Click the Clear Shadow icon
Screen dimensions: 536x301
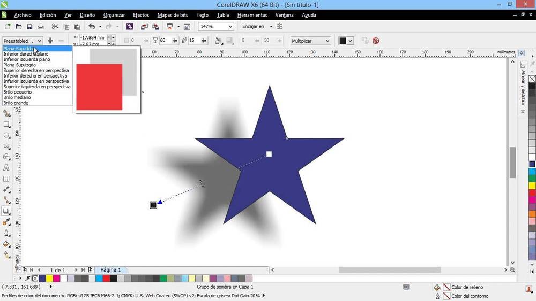[x=376, y=41]
